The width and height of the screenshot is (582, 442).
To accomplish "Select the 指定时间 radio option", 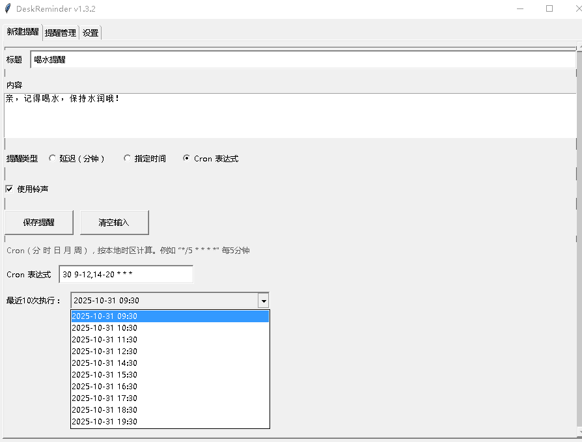I will point(128,158).
